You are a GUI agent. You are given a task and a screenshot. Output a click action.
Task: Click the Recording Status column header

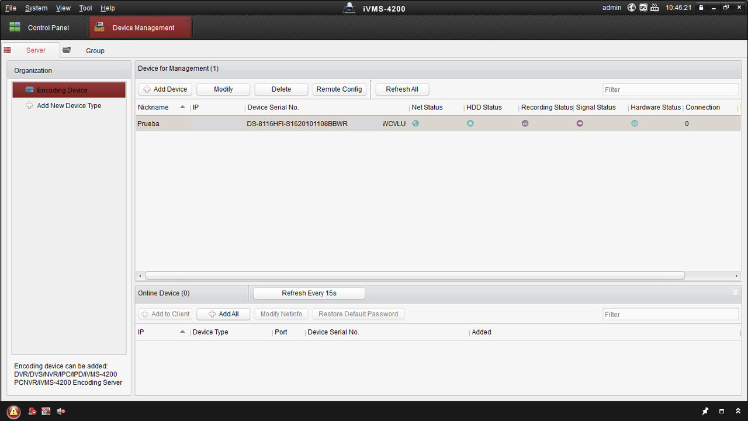pos(546,108)
